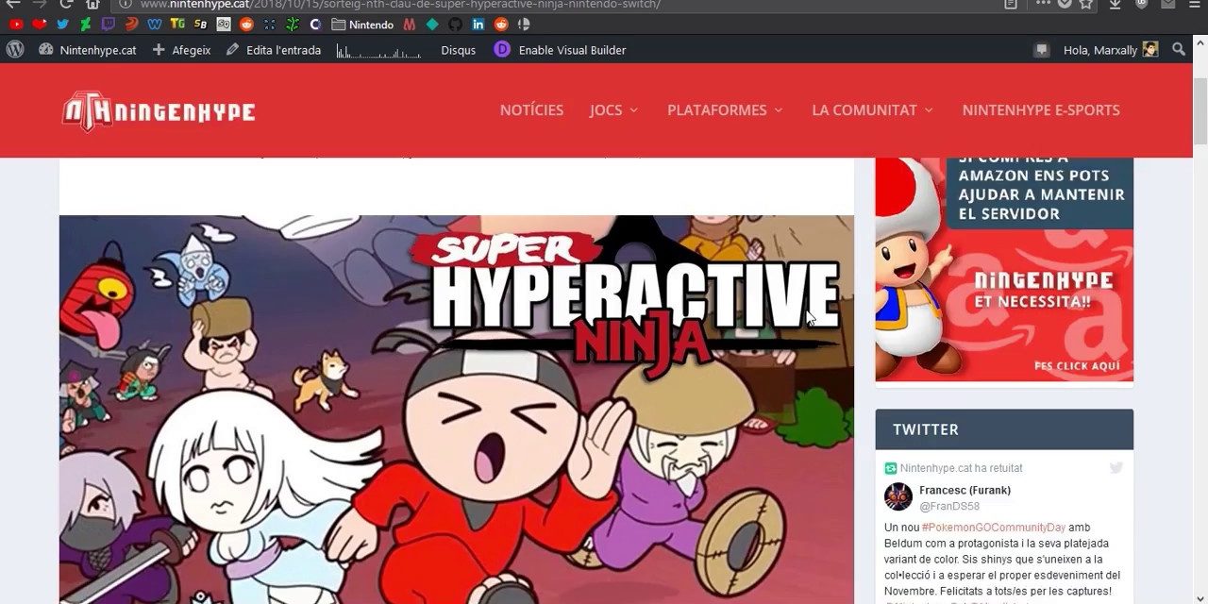Open the Reddit bookmark right of LinkedIn

(x=501, y=25)
